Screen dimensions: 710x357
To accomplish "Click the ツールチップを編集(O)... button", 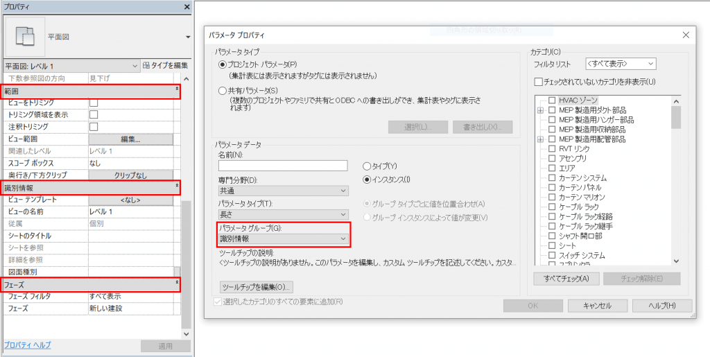I will [x=257, y=287].
